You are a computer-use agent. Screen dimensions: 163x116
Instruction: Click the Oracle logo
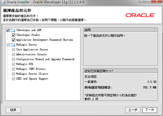pos(140,15)
